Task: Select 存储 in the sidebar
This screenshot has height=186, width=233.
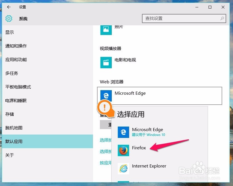Action: point(48,114)
